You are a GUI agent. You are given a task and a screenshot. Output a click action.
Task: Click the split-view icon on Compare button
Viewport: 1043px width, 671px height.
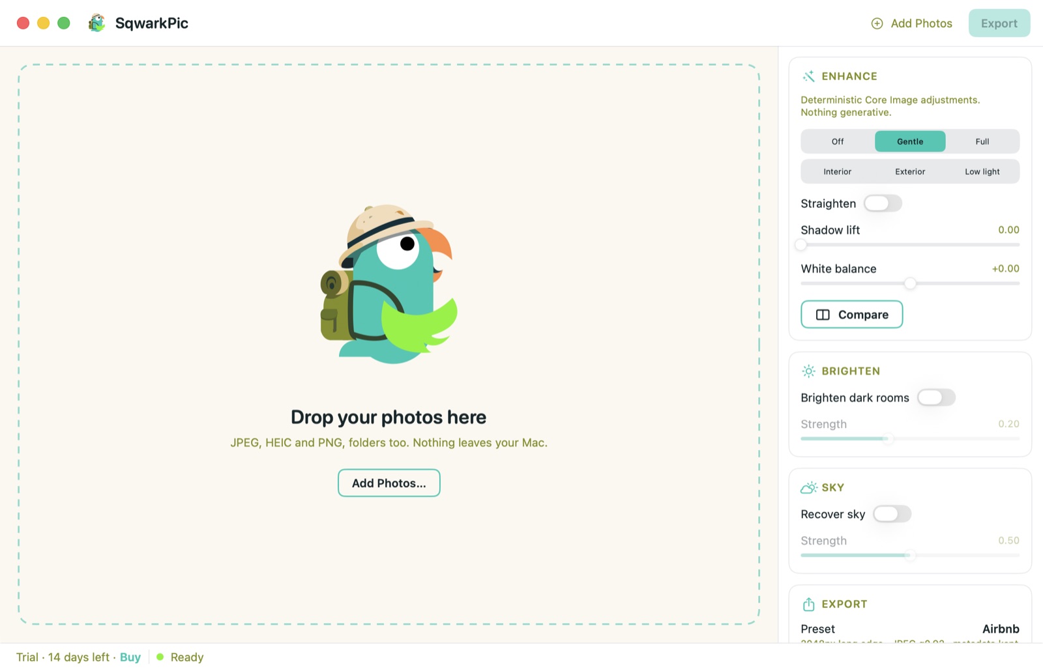pos(823,315)
